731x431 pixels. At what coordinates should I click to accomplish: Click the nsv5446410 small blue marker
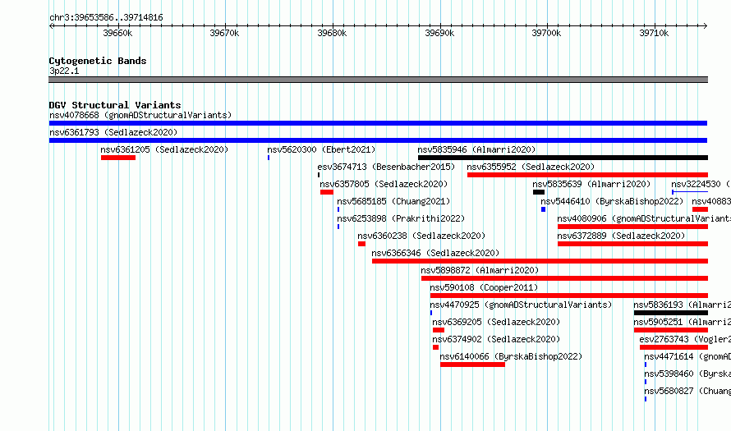(x=543, y=209)
